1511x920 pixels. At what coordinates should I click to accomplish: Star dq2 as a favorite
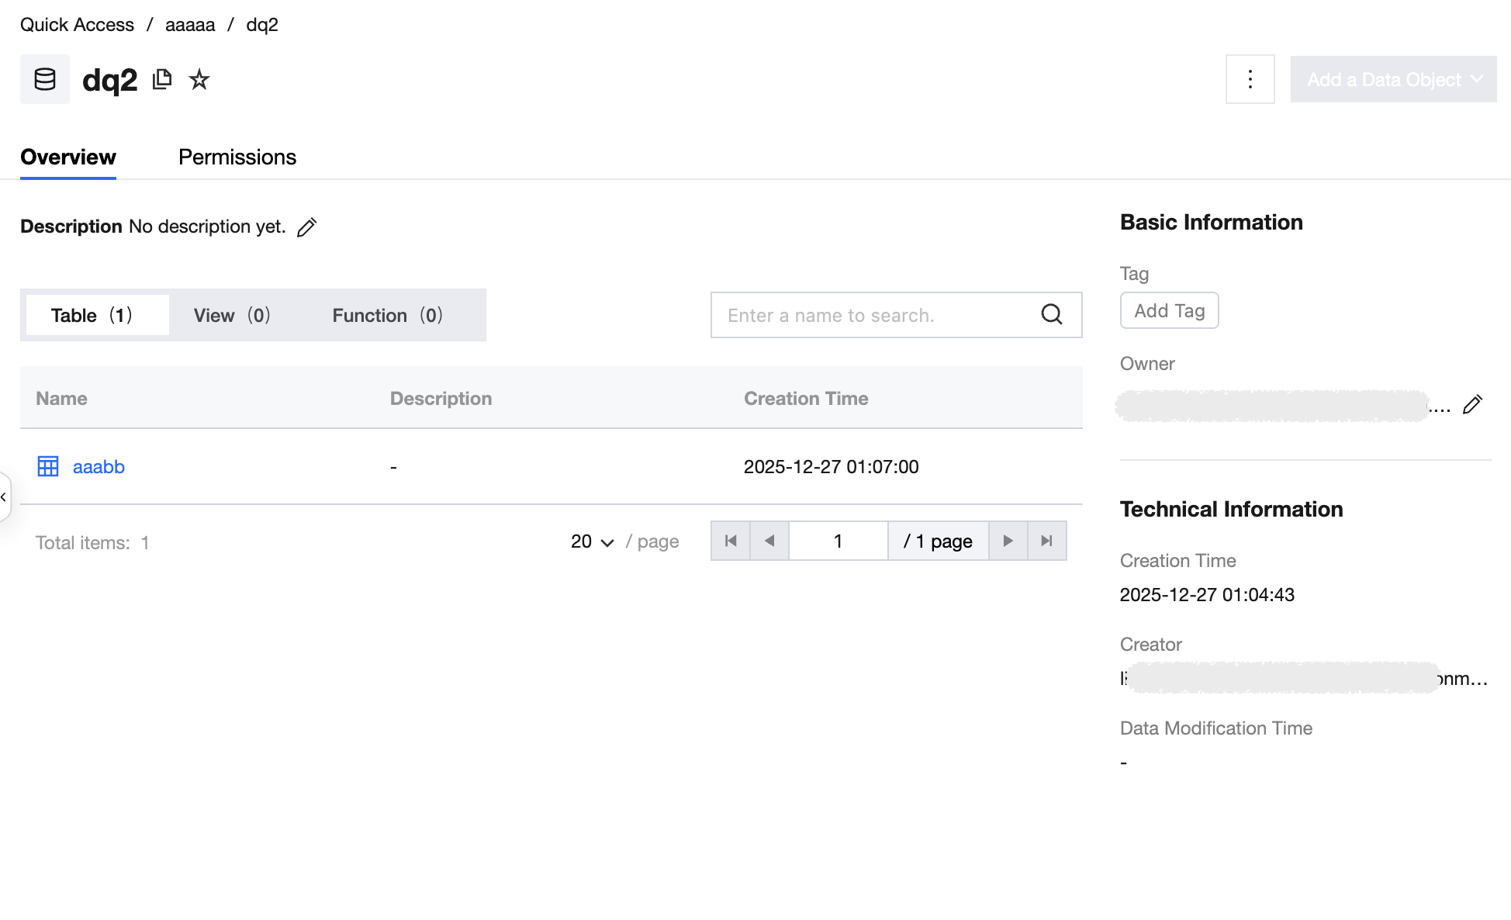coord(199,79)
